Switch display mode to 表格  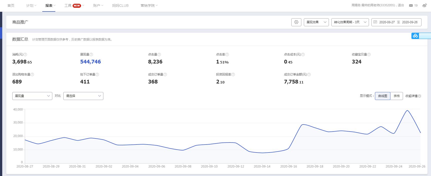(x=396, y=96)
